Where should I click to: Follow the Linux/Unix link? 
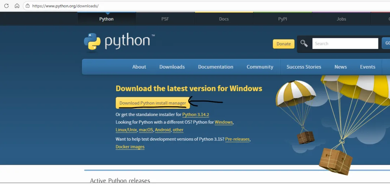tap(126, 130)
